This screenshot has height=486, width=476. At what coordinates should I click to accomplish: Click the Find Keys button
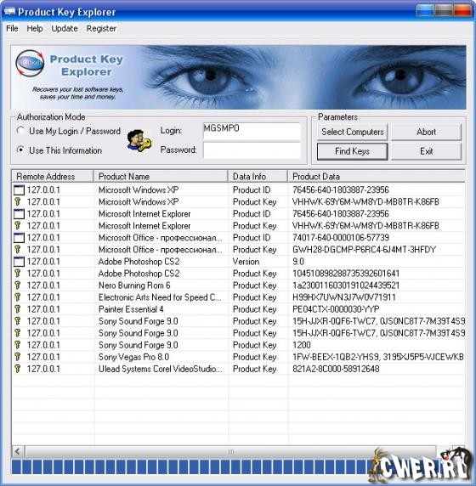tap(352, 151)
